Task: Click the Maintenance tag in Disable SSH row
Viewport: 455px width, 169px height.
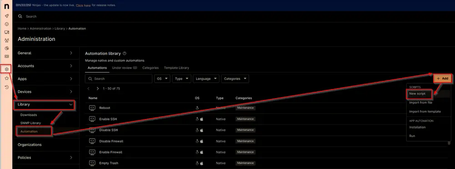Action: (246, 130)
